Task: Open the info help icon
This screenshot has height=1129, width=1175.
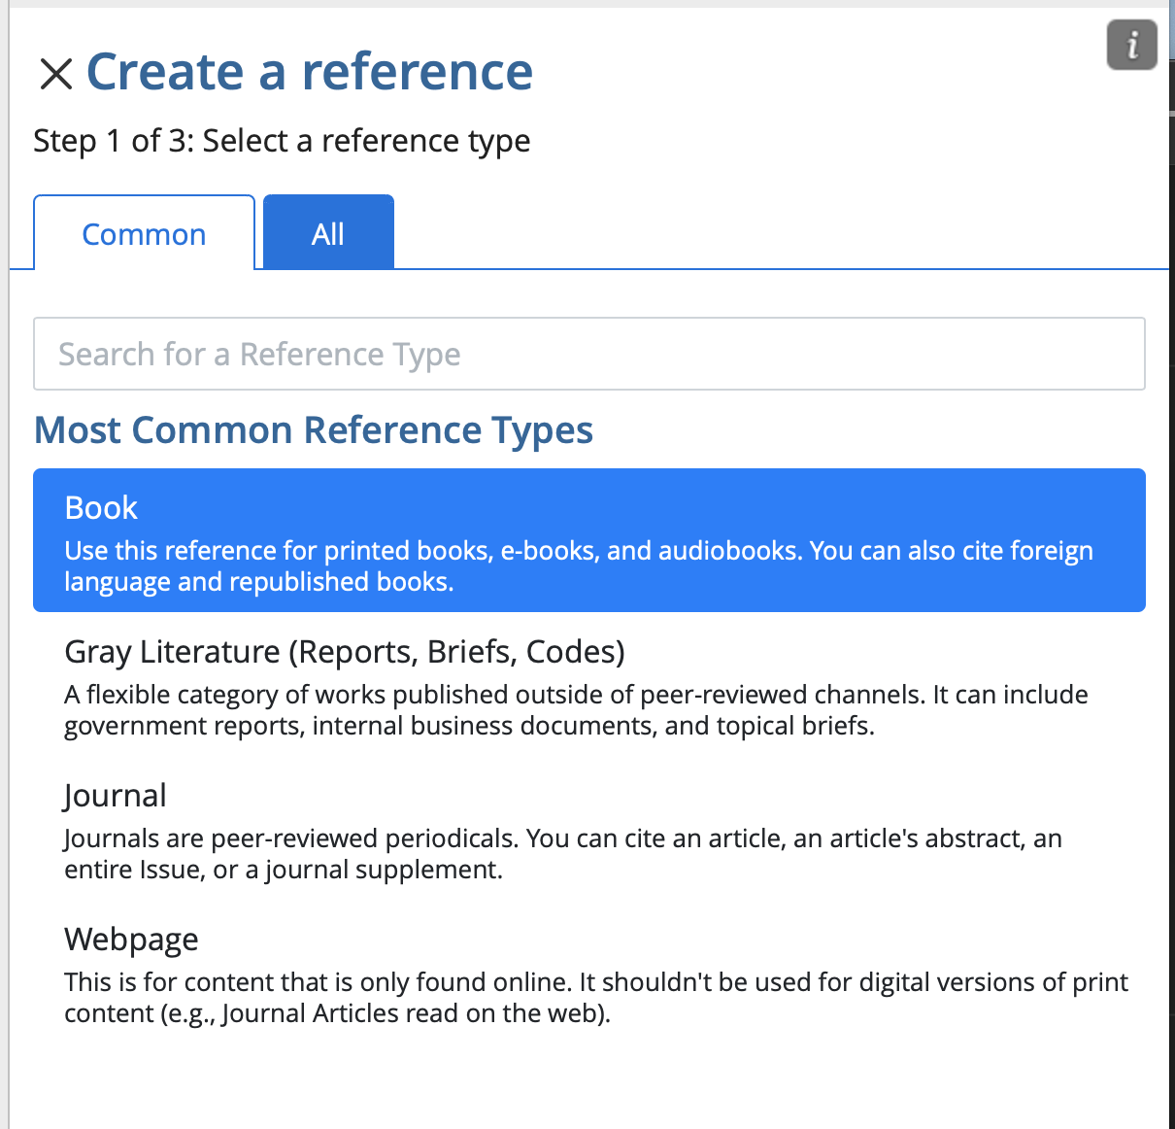Action: 1131,46
